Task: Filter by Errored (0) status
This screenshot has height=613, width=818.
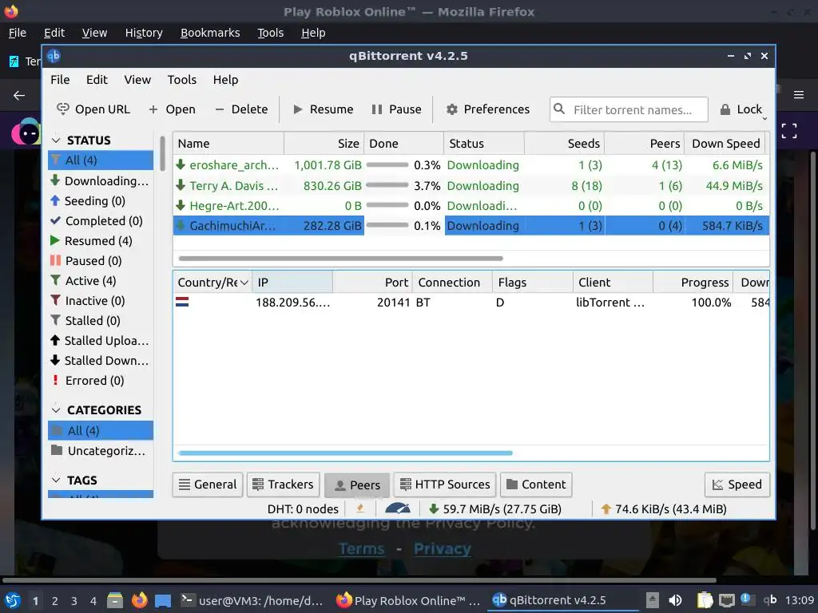Action: tap(100, 381)
